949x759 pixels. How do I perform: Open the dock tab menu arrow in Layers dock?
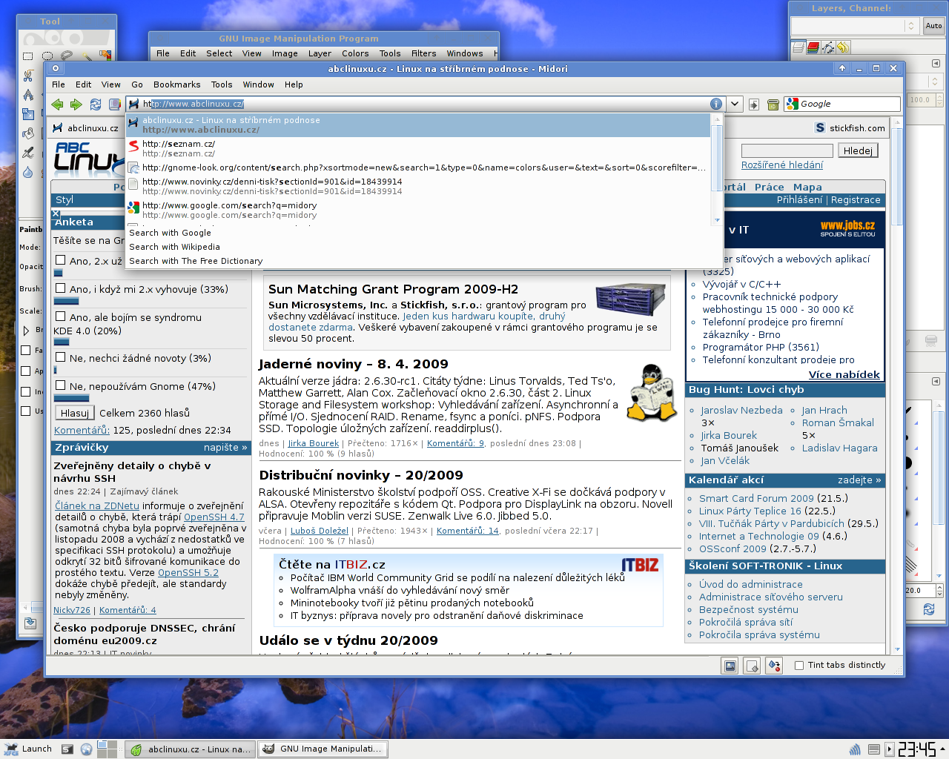(936, 63)
